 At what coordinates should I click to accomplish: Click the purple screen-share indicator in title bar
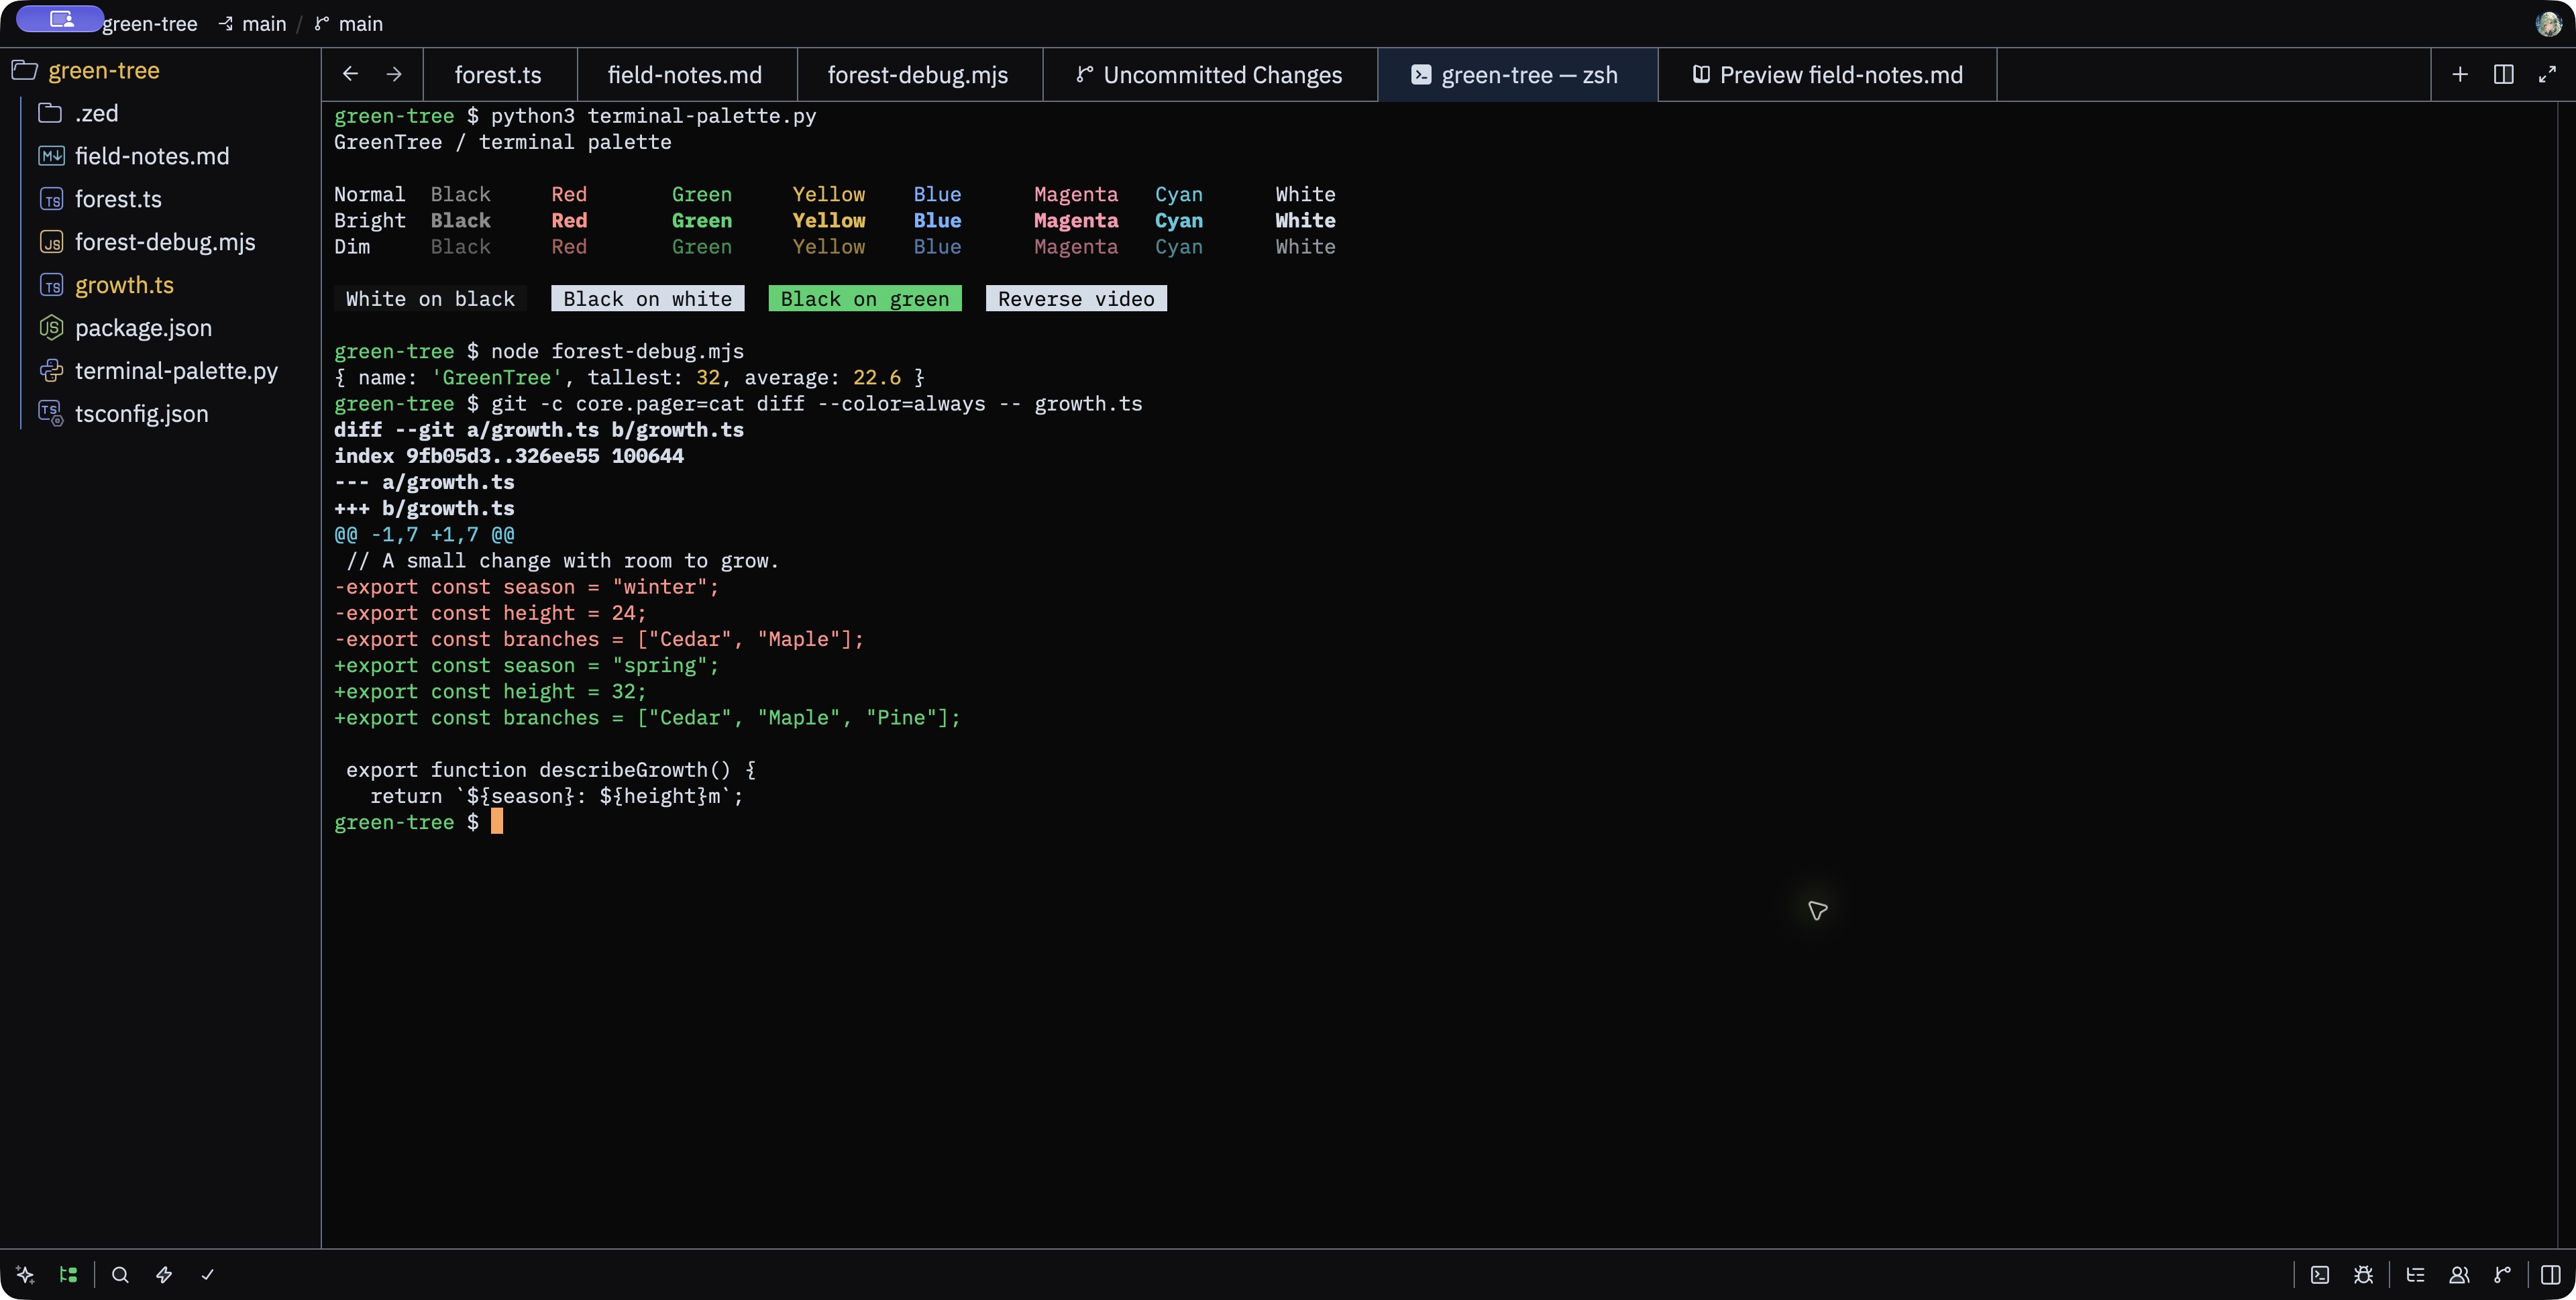(x=60, y=19)
